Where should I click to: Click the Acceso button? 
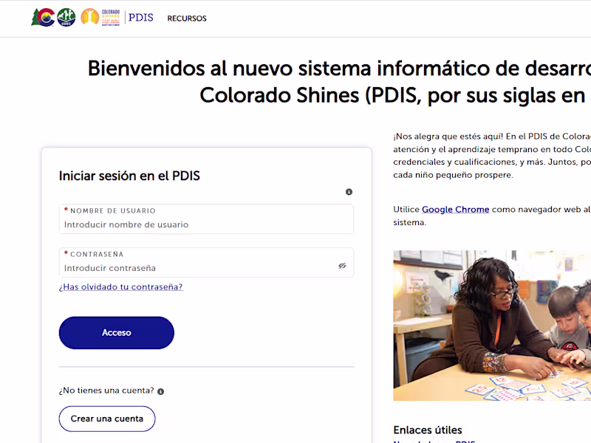(x=117, y=333)
